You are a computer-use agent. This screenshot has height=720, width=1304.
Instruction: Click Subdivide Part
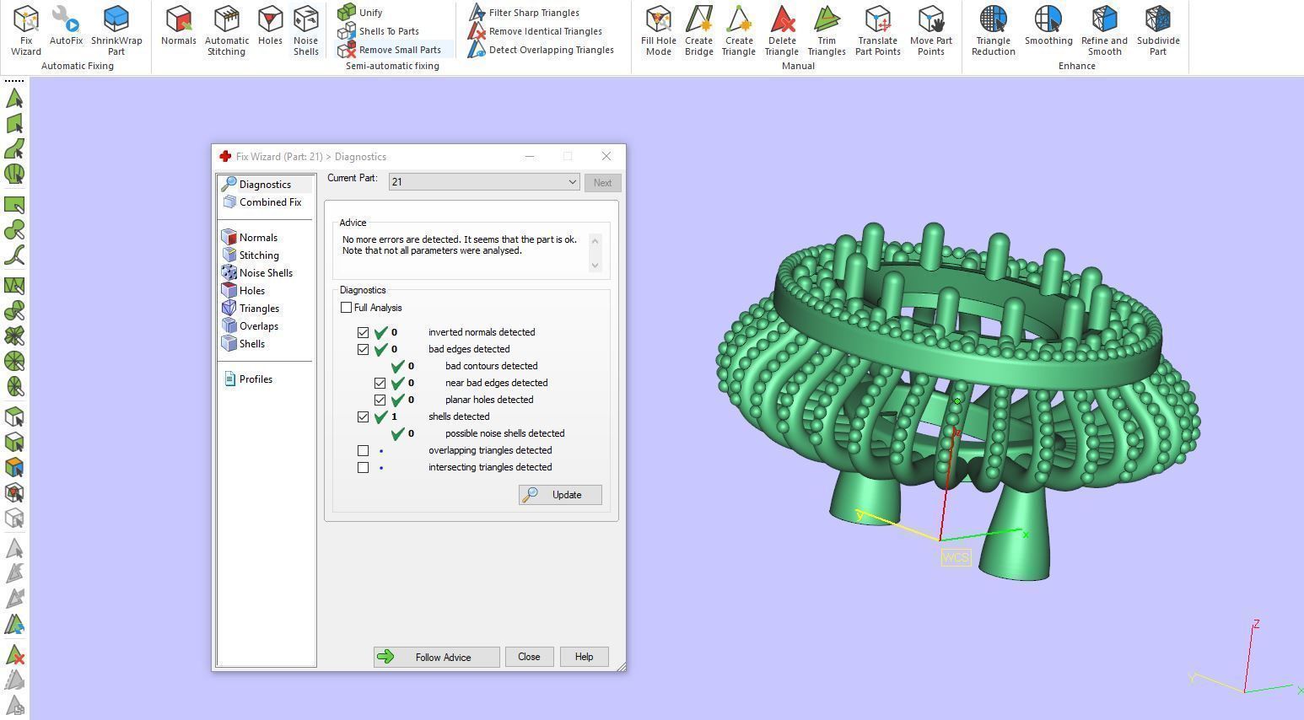pos(1158,30)
